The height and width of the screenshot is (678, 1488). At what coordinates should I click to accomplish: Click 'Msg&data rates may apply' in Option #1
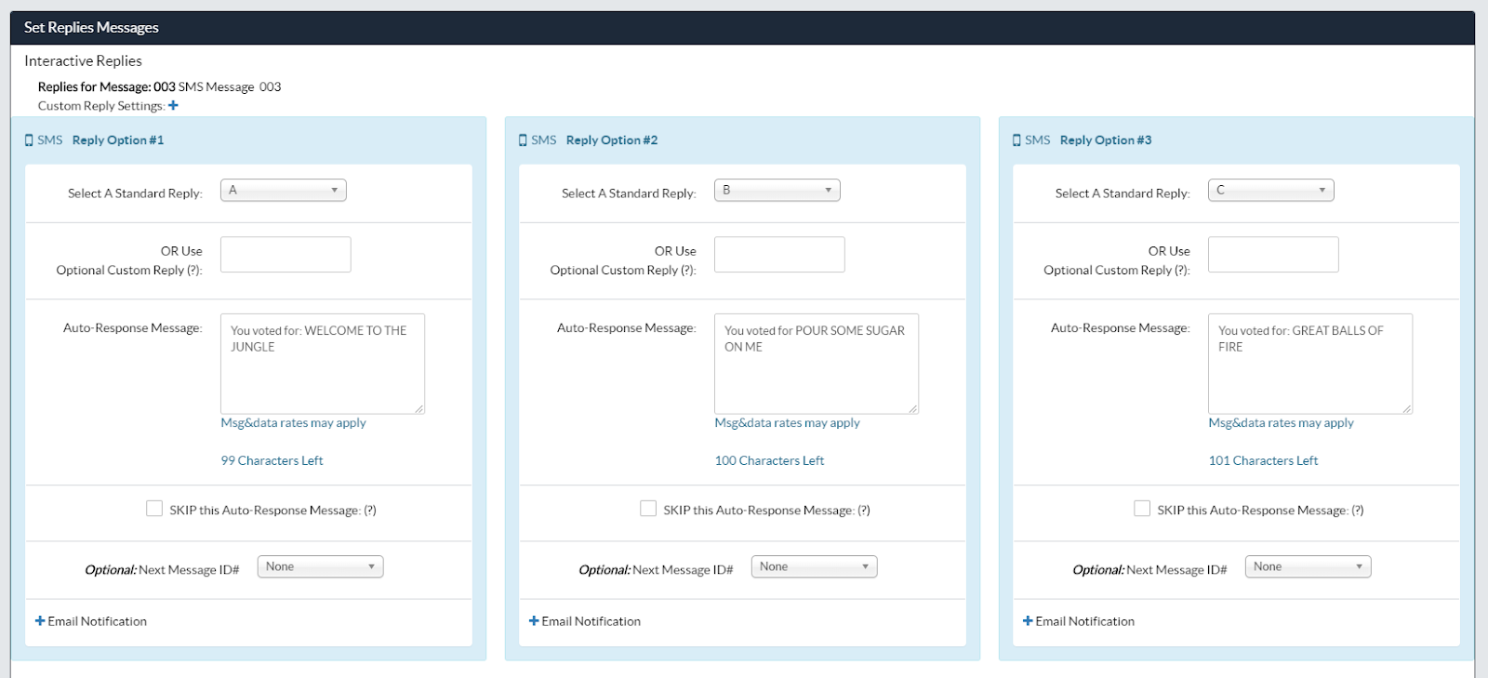click(x=294, y=422)
